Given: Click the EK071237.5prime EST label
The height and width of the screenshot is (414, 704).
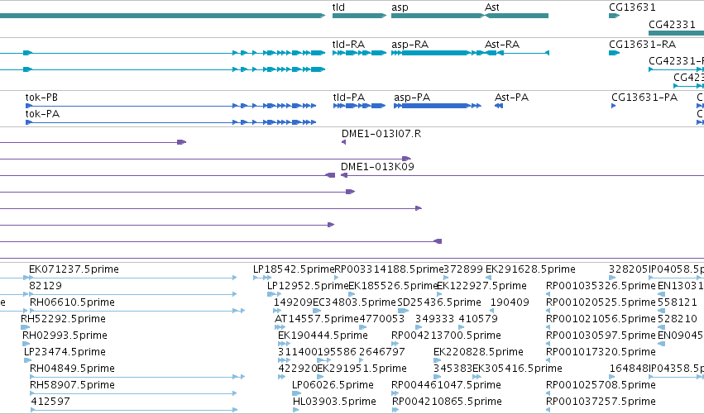Looking at the screenshot, I should 74,269.
